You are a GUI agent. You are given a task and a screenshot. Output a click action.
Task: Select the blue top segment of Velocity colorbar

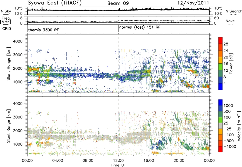coord(221,102)
